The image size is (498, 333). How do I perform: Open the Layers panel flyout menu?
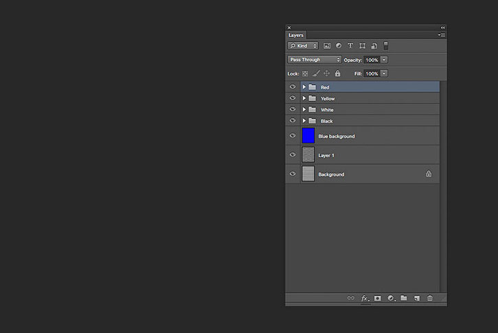pyautogui.click(x=442, y=35)
